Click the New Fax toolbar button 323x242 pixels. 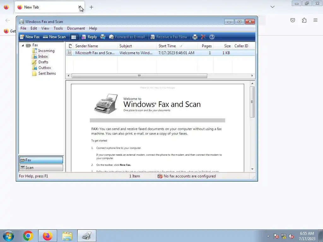pyautogui.click(x=30, y=37)
